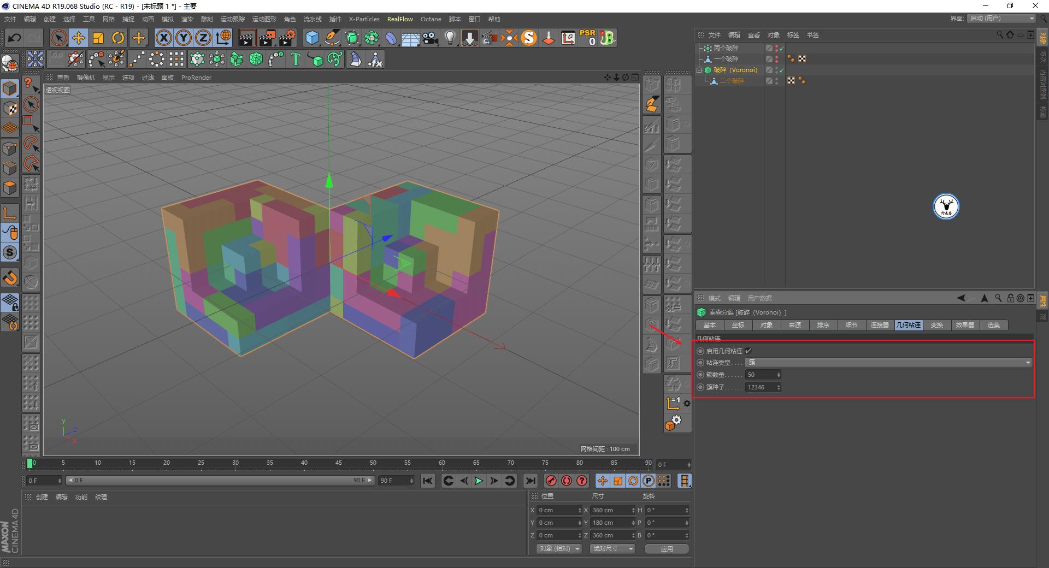Toggle the green enable checkmark of 两个破碎

pos(782,48)
